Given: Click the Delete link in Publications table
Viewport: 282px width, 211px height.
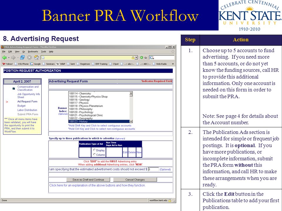Looking at the screenshot, I should (x=132, y=152).
